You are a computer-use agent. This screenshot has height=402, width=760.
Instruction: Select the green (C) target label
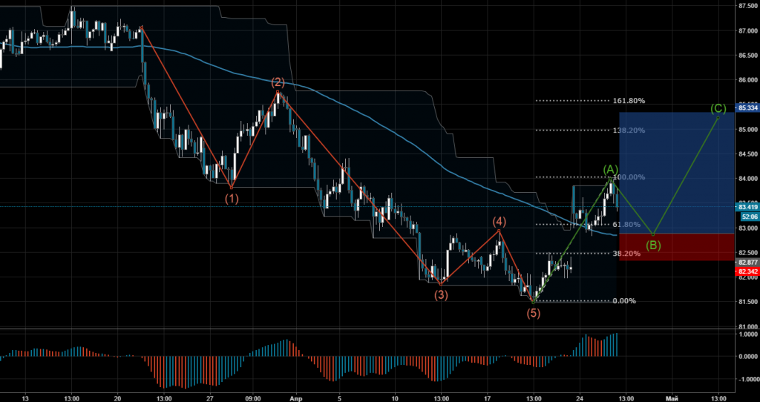(718, 108)
